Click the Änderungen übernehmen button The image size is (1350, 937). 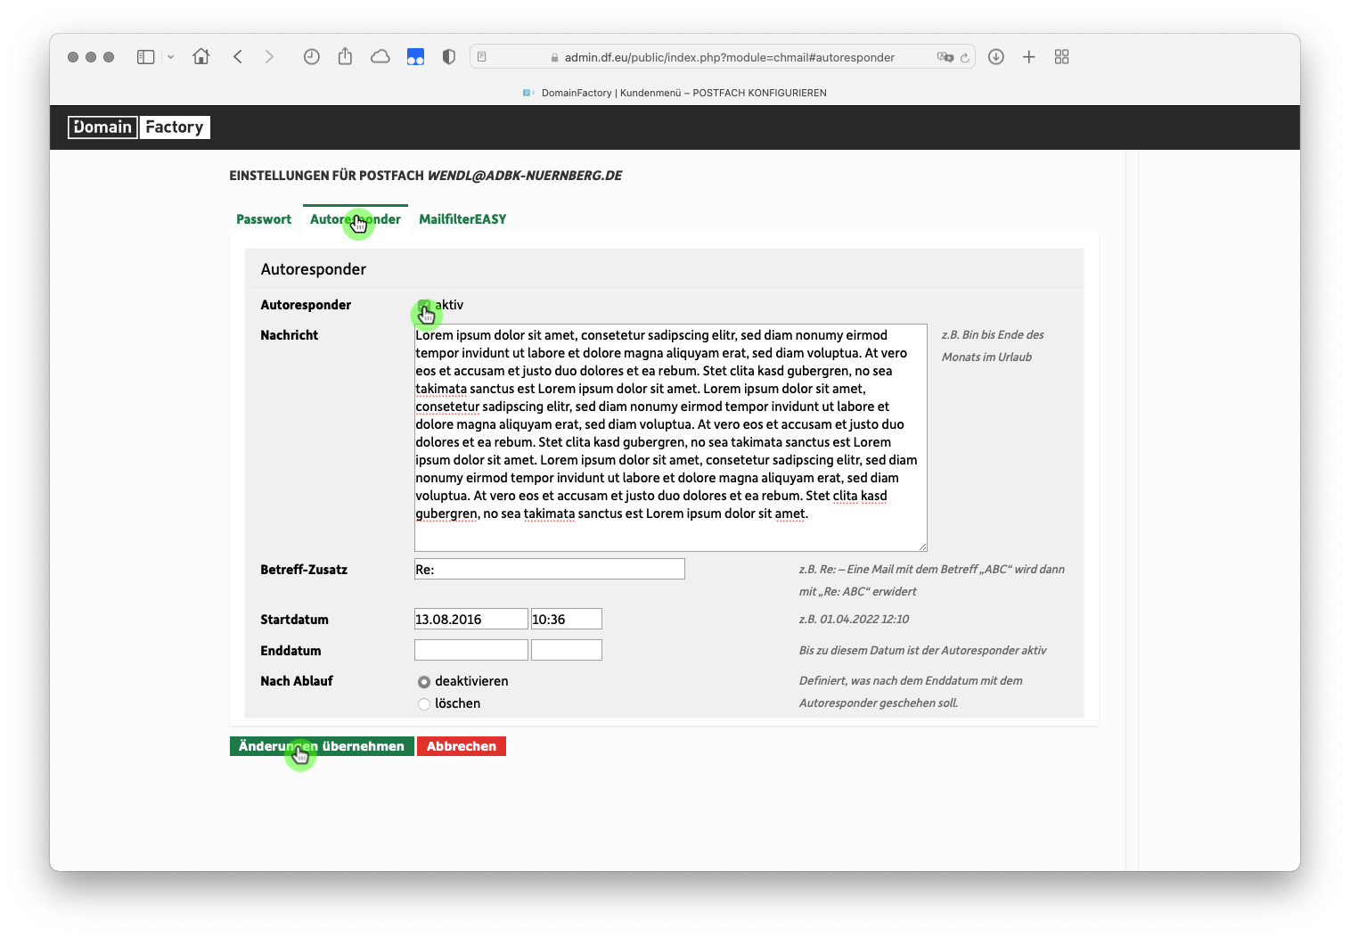(322, 746)
